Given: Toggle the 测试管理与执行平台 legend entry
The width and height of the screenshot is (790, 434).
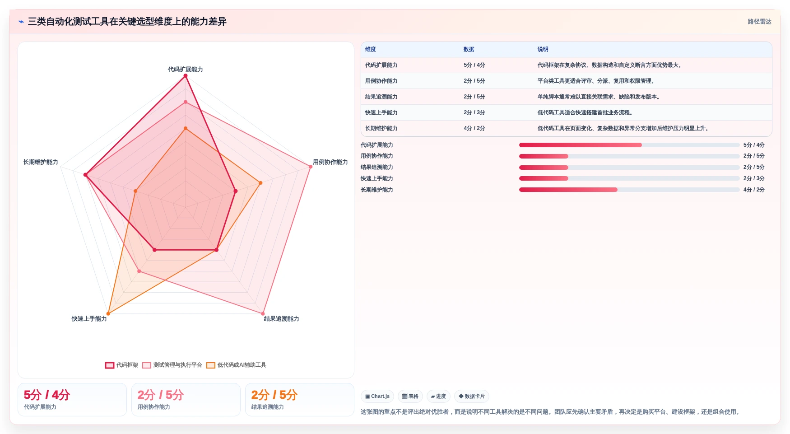Looking at the screenshot, I should point(172,365).
